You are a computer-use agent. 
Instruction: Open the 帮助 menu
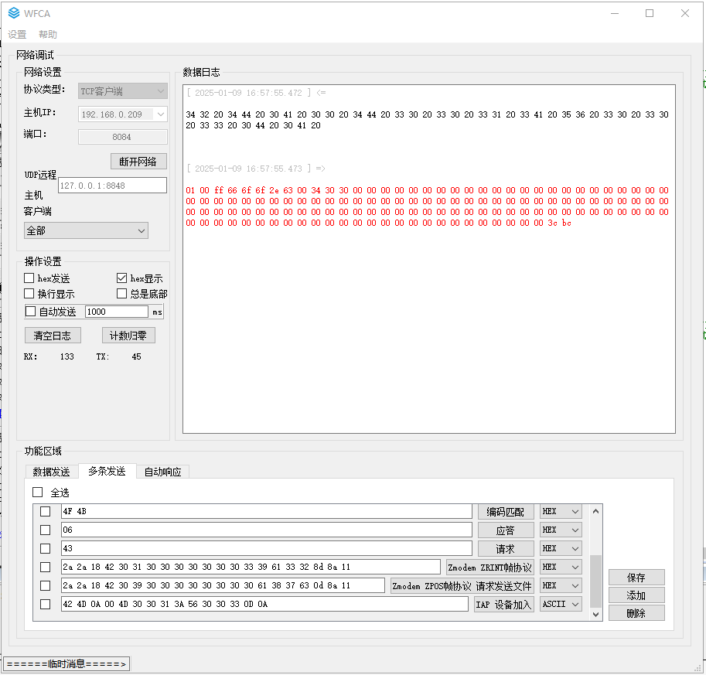(48, 35)
